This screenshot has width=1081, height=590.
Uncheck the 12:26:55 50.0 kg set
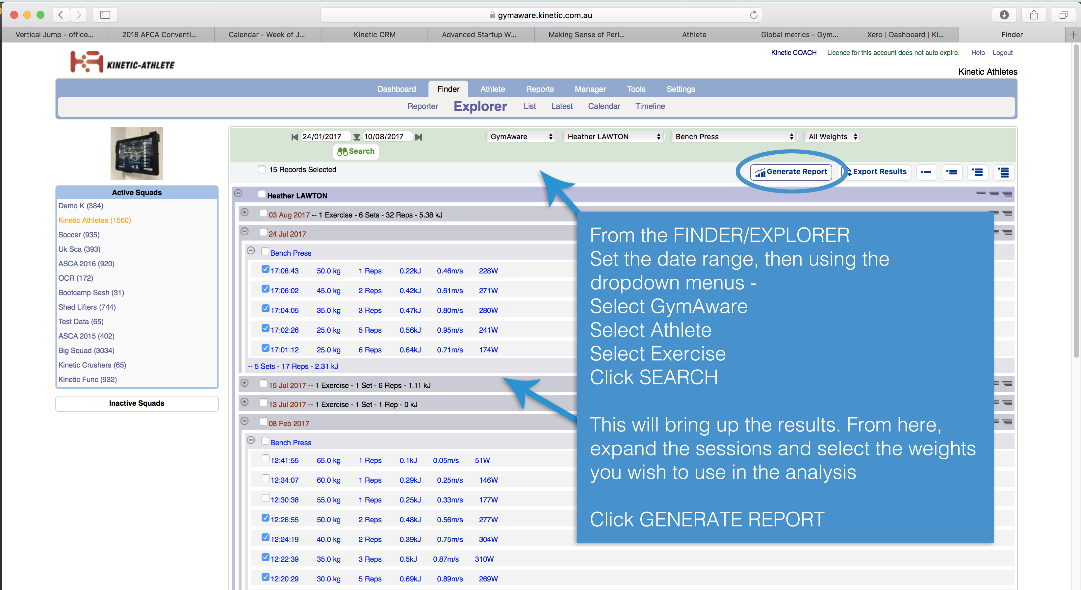coord(265,517)
